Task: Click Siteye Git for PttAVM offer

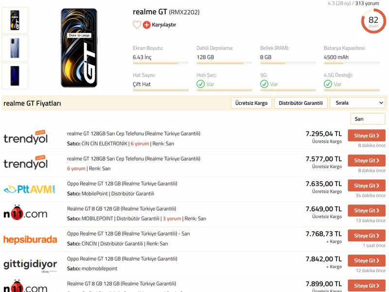Action: [366, 186]
